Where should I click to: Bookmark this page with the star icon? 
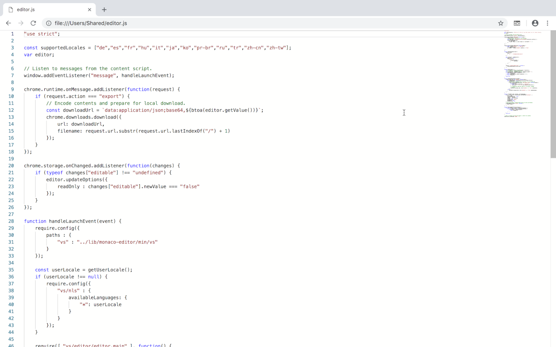[500, 23]
